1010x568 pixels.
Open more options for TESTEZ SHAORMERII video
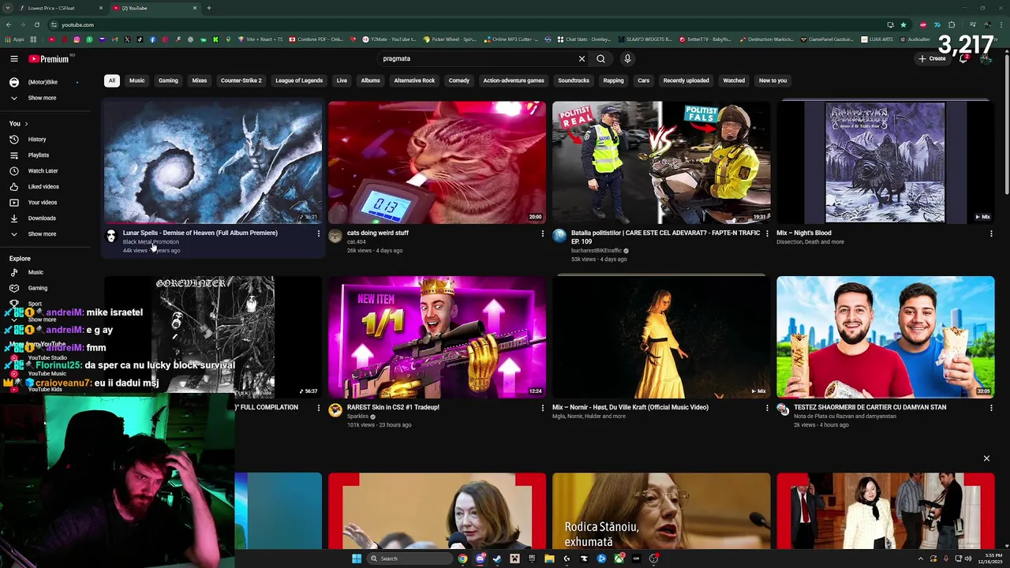(x=991, y=408)
